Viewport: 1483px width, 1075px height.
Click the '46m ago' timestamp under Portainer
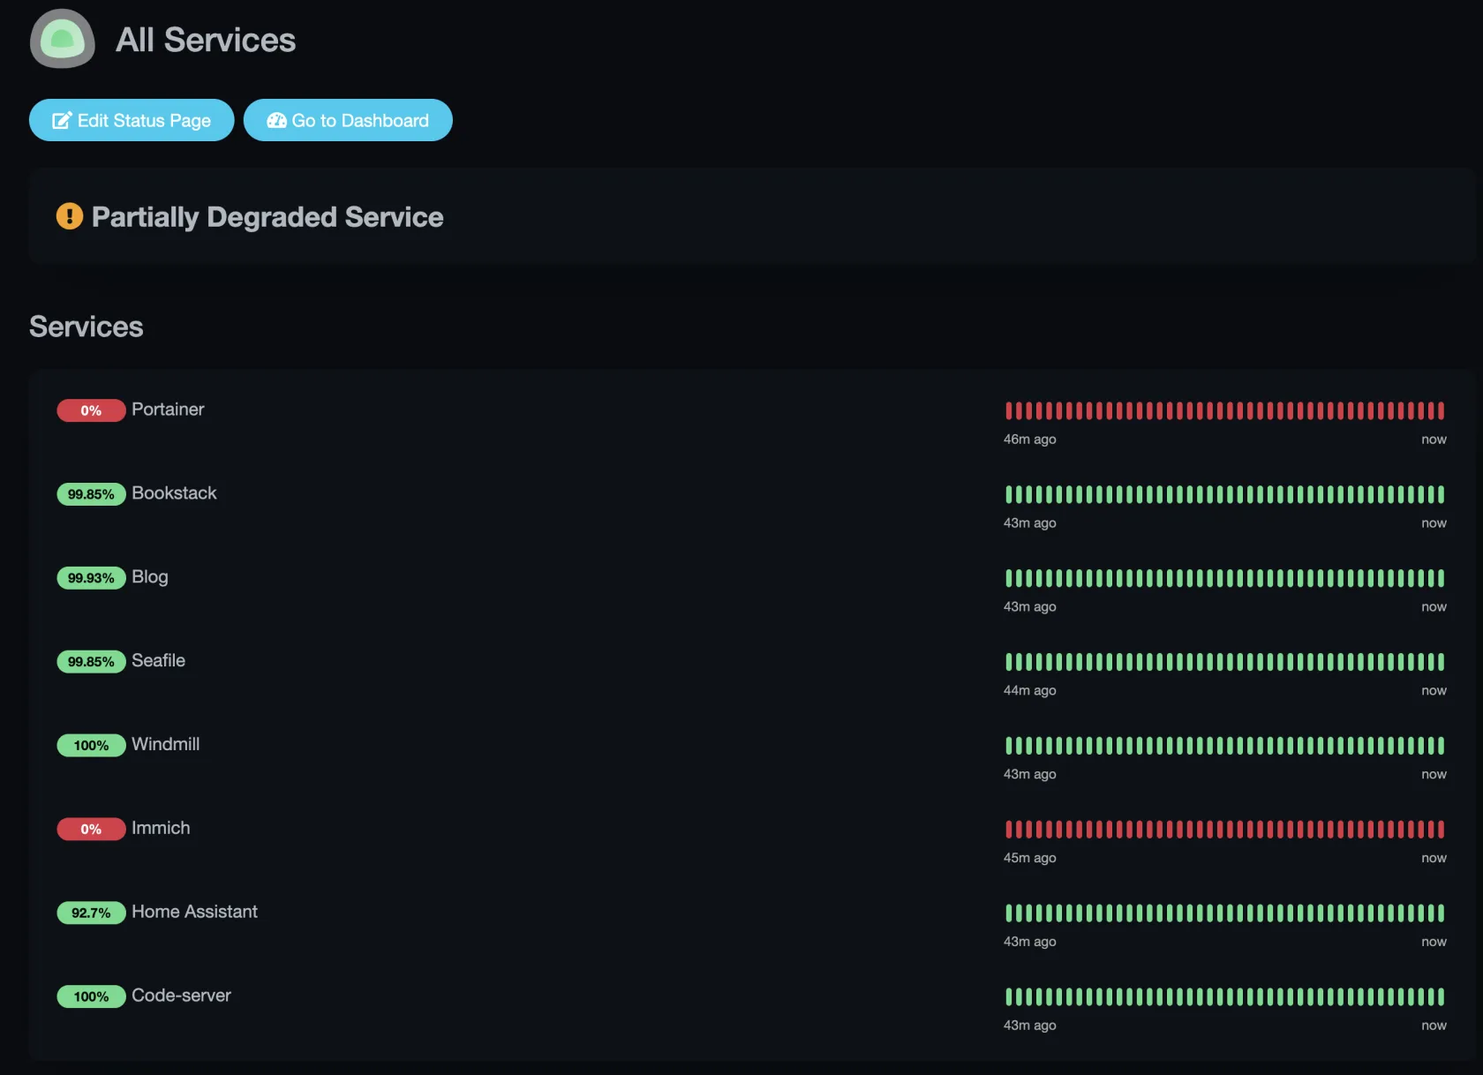pyautogui.click(x=1029, y=439)
